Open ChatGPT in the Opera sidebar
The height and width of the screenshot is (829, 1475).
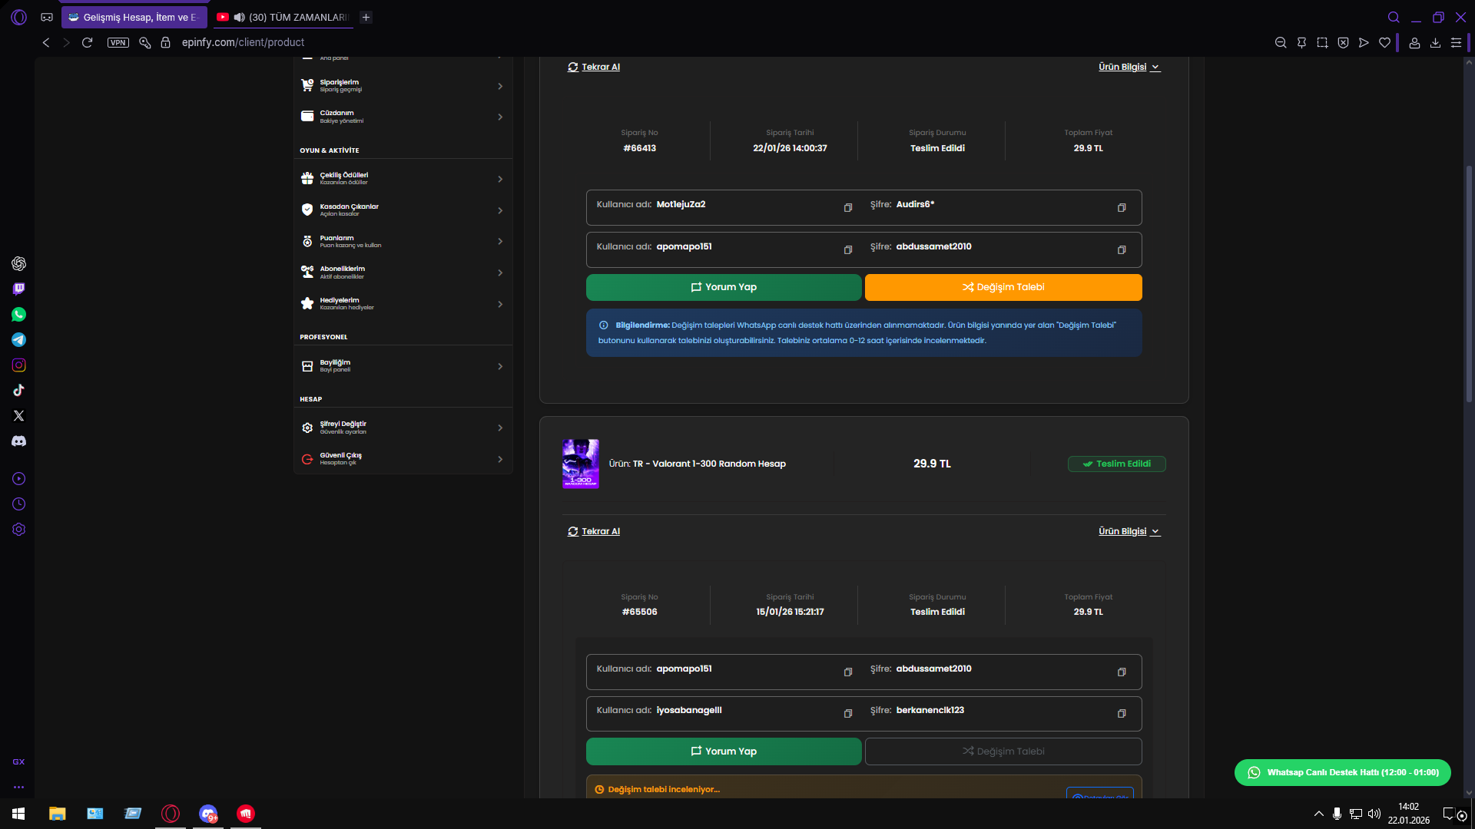point(19,264)
